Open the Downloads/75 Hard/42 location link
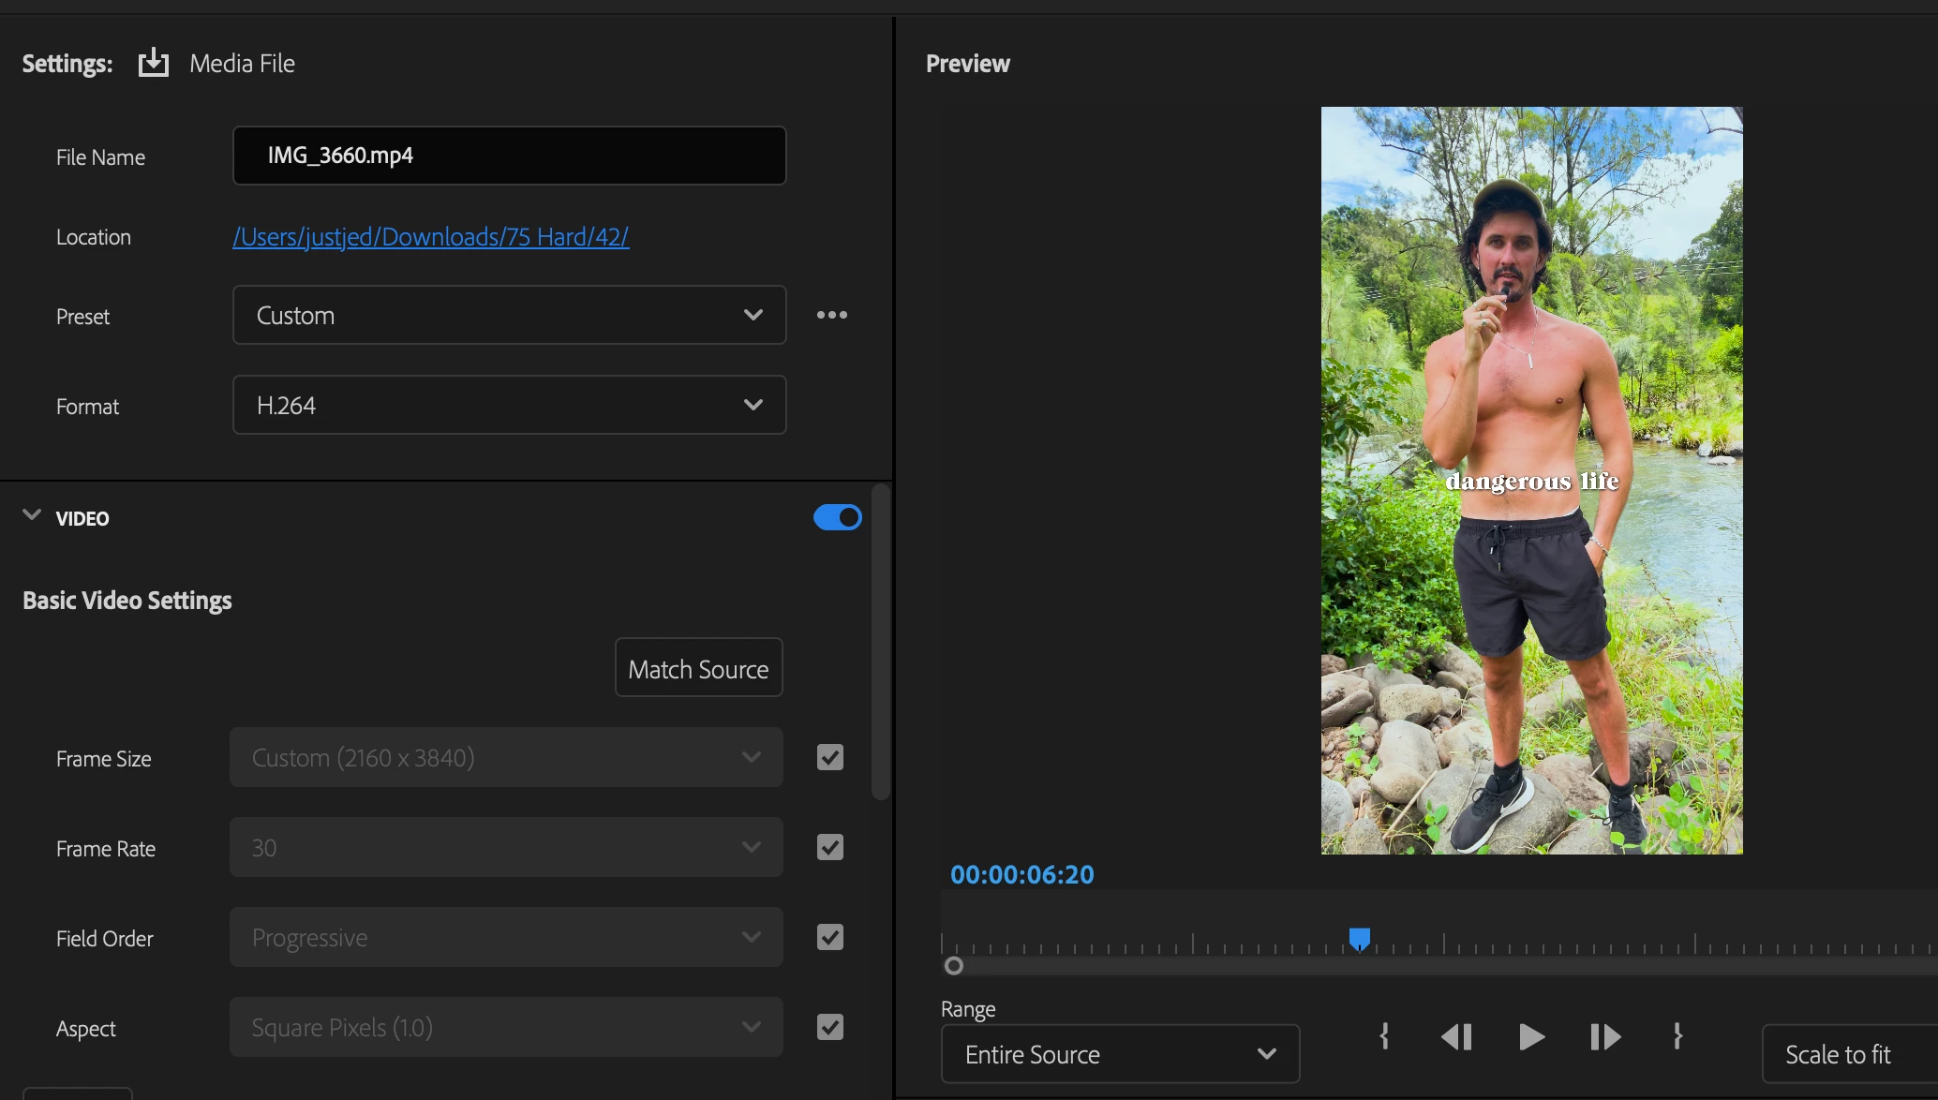The width and height of the screenshot is (1938, 1100). point(430,237)
